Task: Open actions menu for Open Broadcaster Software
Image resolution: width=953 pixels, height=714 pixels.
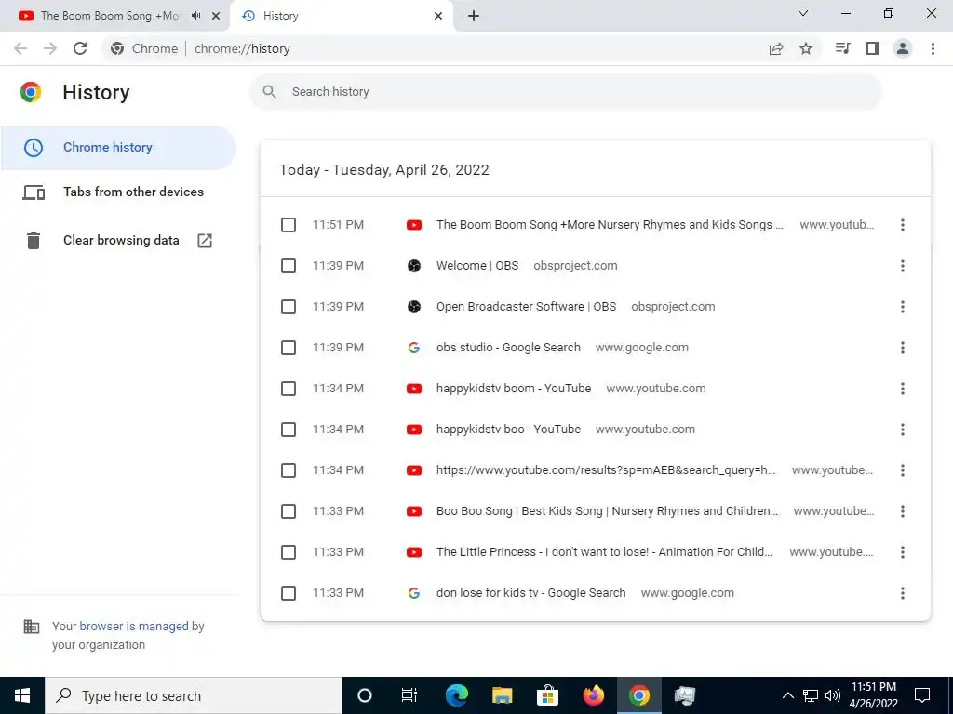Action: 903,307
